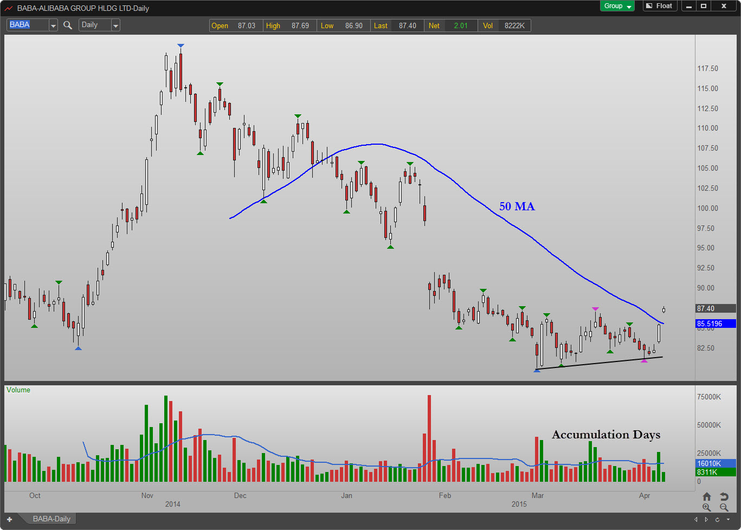Click the Volume pane label
741x530 pixels.
tap(18, 390)
